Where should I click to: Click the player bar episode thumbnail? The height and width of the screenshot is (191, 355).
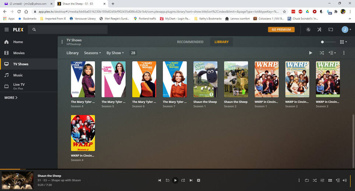[18, 180]
